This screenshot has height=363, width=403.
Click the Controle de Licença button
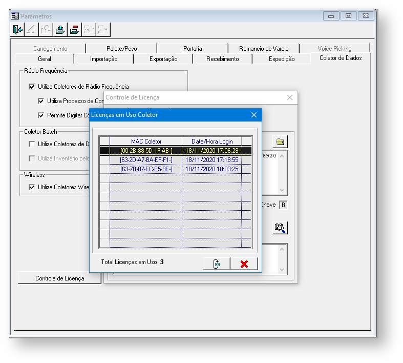[x=59, y=278]
